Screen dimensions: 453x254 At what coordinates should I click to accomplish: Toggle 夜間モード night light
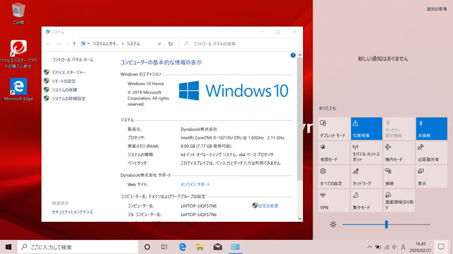(x=334, y=152)
